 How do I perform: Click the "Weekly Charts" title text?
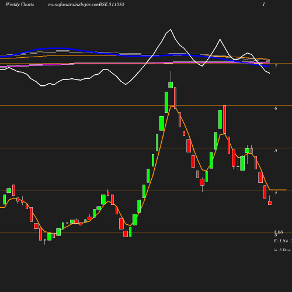(x=20, y=4)
